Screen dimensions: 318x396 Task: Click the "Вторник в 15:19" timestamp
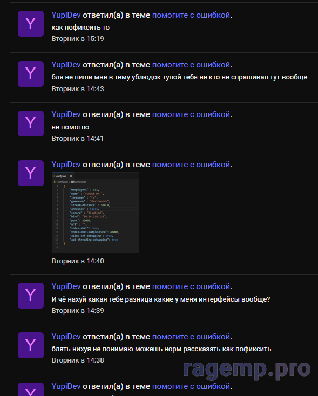pyautogui.click(x=78, y=39)
